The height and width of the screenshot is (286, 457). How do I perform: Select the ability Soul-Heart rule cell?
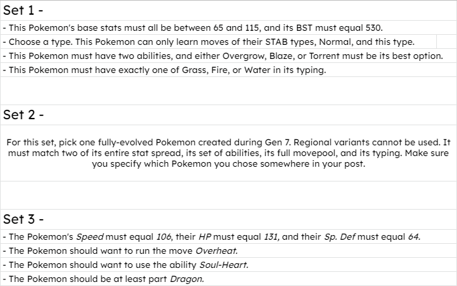(x=228, y=265)
